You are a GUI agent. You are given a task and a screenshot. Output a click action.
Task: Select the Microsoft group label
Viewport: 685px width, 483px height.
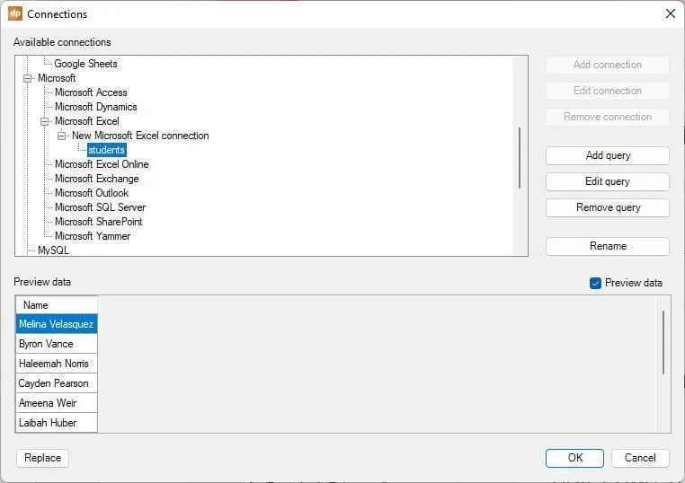point(57,78)
